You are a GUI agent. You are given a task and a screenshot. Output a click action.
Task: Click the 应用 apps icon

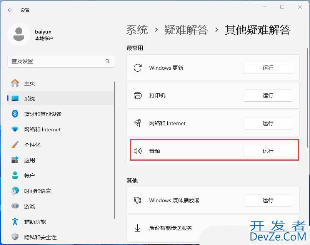coord(15,160)
